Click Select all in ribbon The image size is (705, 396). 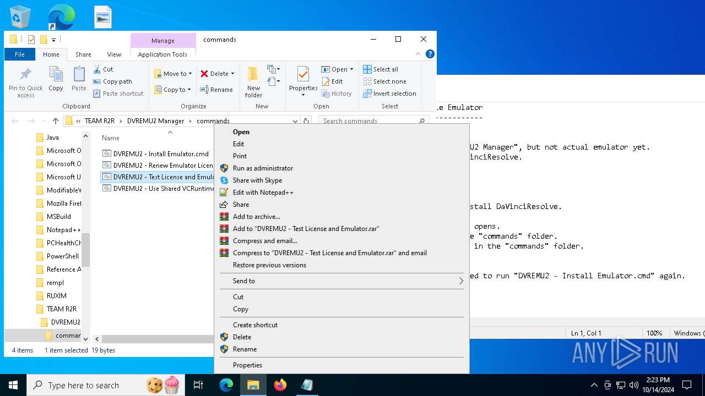pos(381,69)
